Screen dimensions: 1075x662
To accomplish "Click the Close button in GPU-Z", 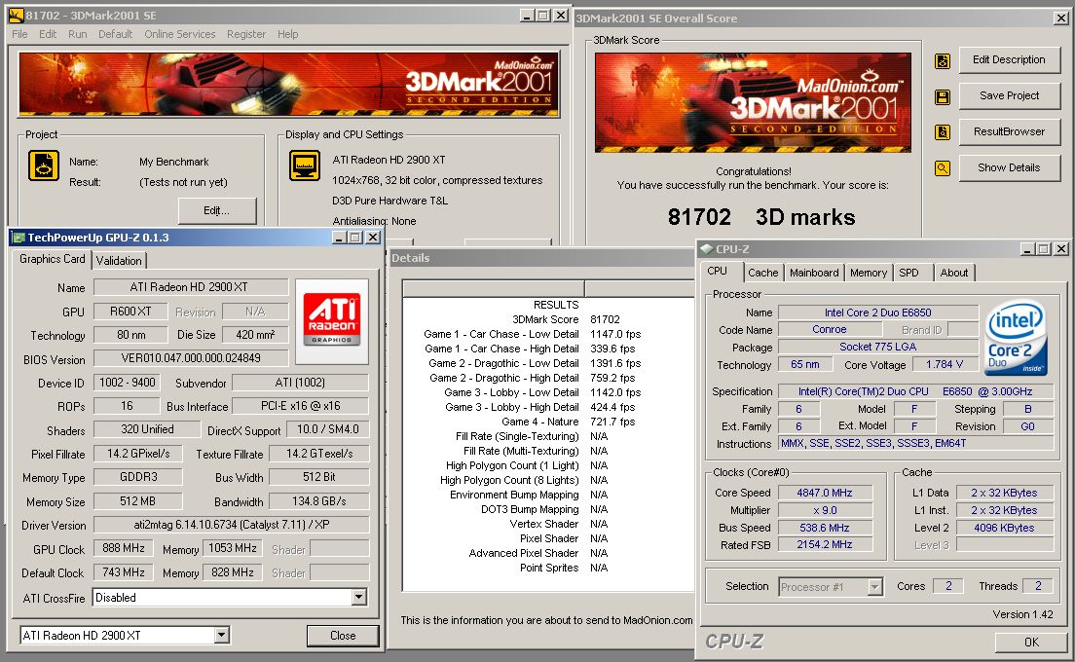I will (343, 636).
